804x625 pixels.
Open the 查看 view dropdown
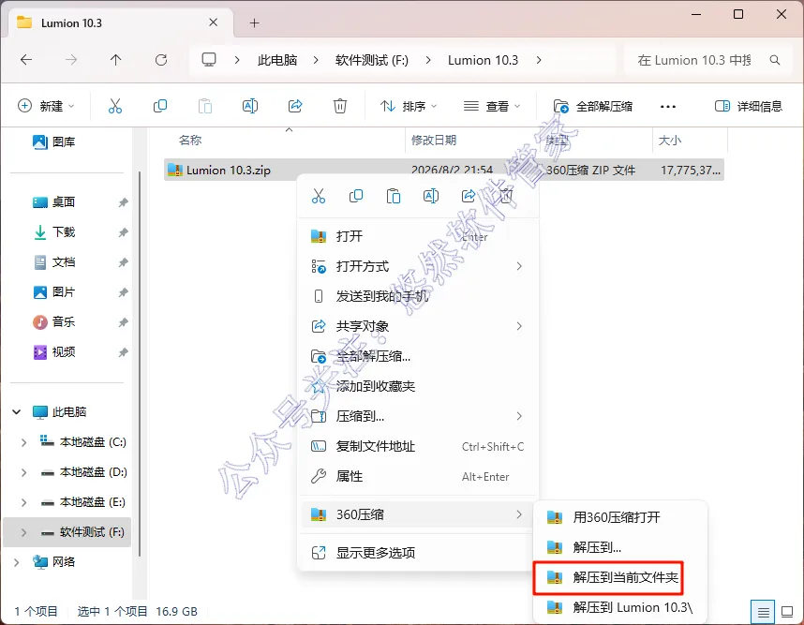pos(491,106)
